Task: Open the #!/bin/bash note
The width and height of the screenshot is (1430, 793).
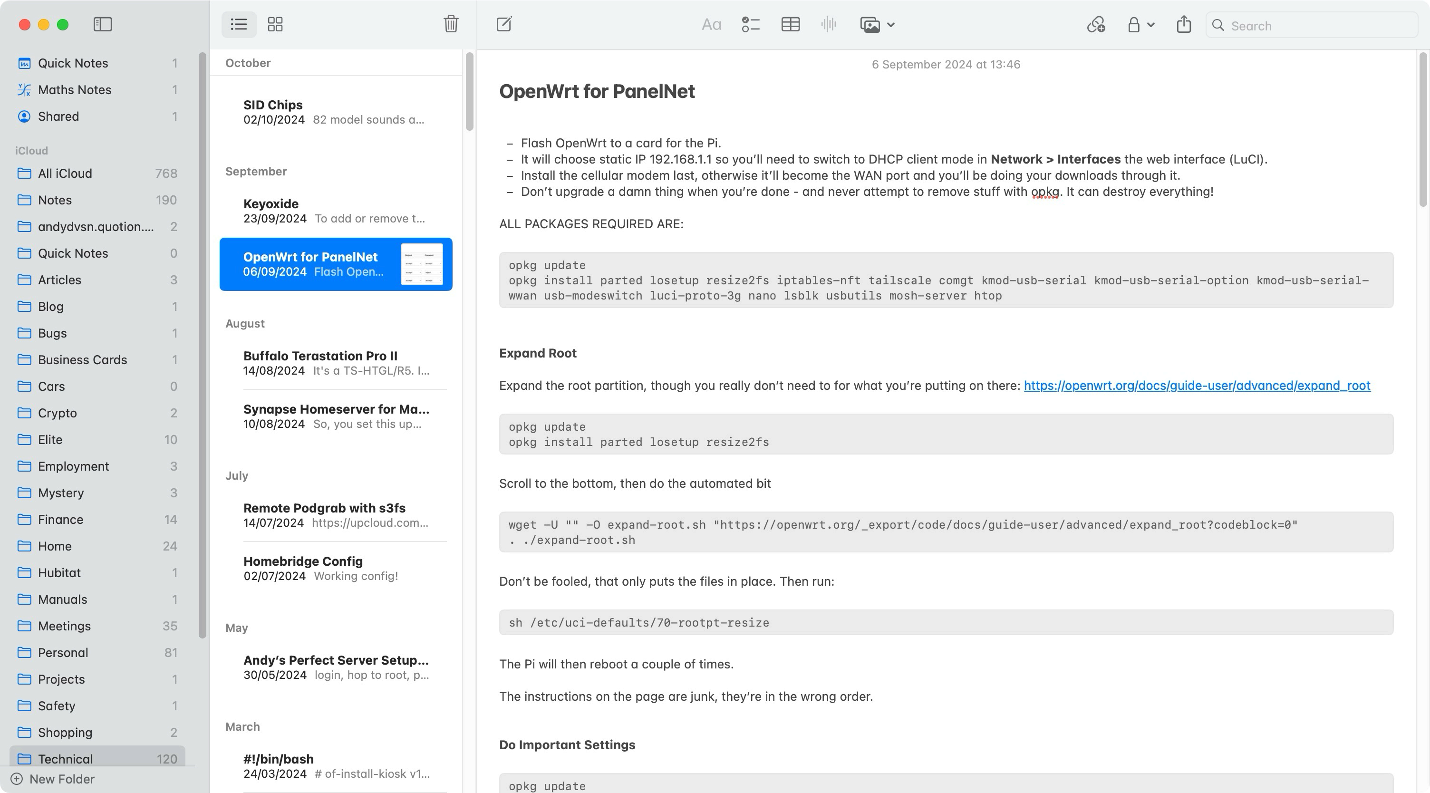Action: point(336,766)
